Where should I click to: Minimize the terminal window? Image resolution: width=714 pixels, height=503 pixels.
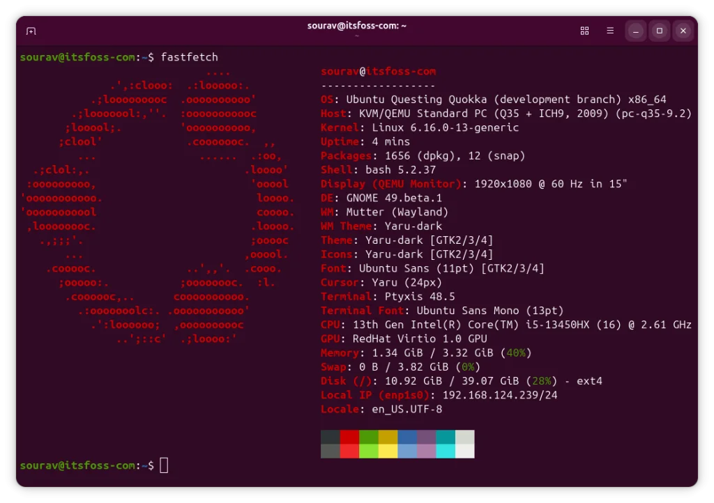click(x=635, y=31)
